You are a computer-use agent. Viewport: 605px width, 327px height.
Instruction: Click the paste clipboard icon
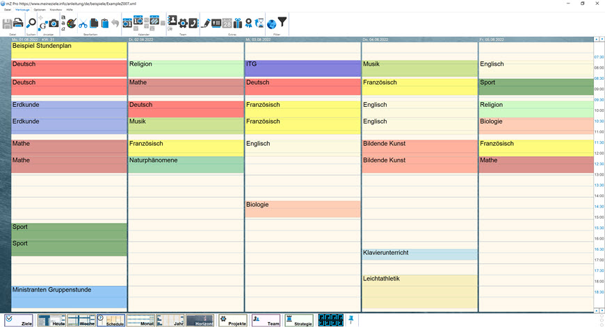pyautogui.click(x=104, y=24)
